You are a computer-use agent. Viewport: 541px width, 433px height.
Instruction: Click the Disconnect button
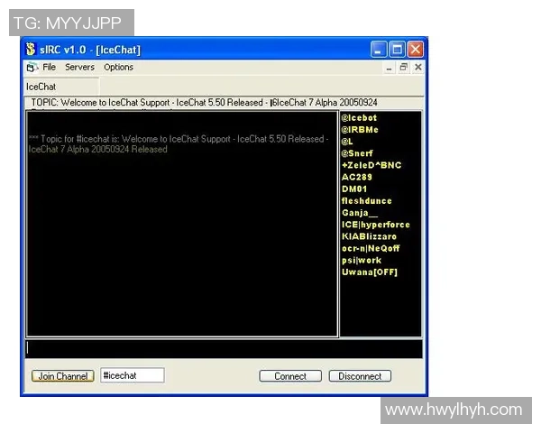pyautogui.click(x=360, y=376)
